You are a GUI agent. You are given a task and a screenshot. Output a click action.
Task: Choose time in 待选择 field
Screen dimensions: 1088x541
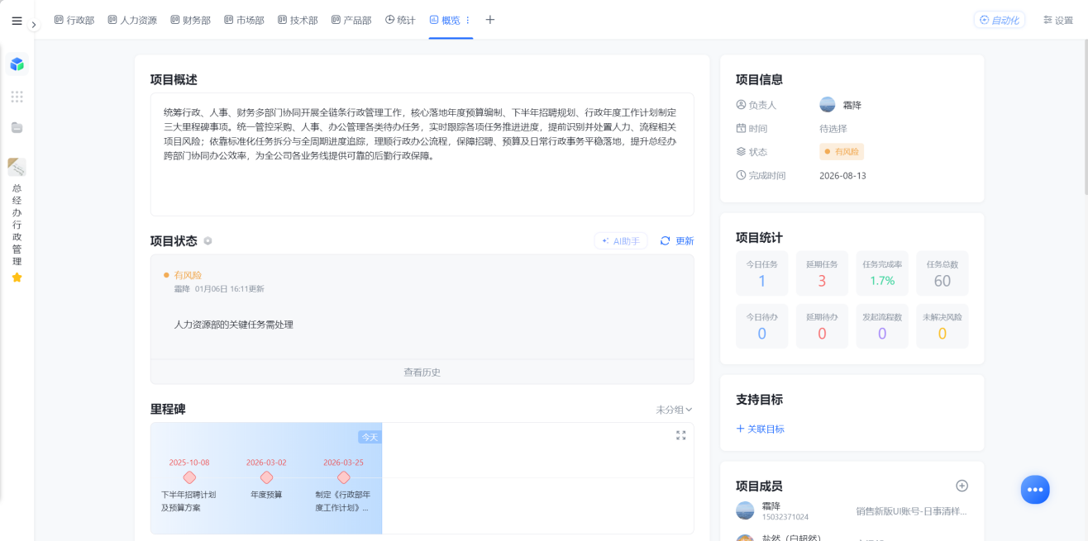[x=833, y=129]
